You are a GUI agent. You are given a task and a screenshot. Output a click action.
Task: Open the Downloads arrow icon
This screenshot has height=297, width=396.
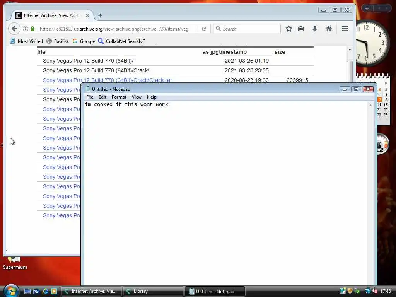(x=315, y=29)
